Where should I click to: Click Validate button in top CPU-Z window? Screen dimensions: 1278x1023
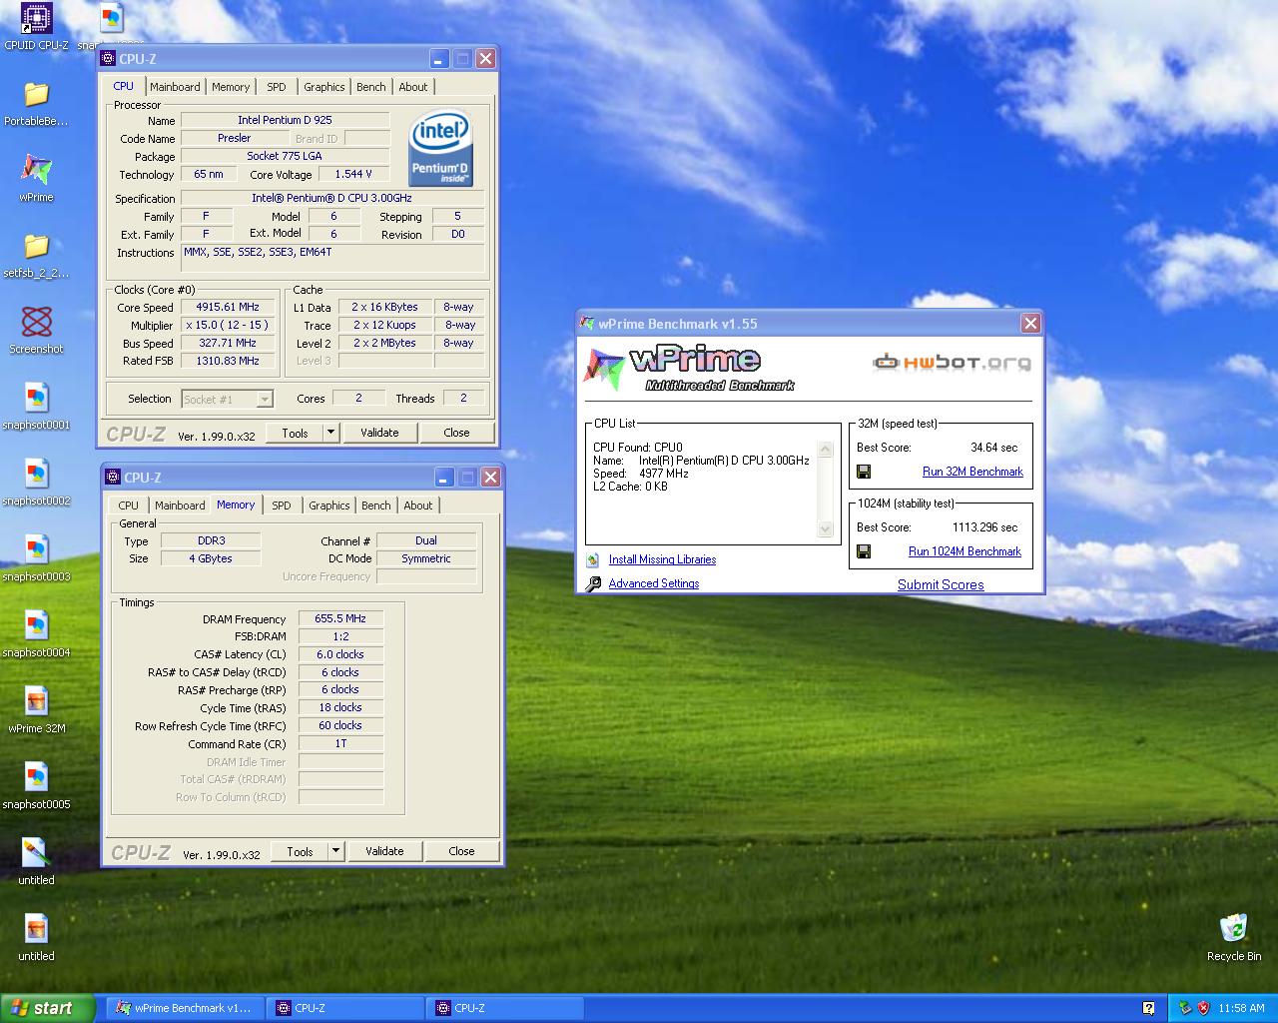click(379, 433)
